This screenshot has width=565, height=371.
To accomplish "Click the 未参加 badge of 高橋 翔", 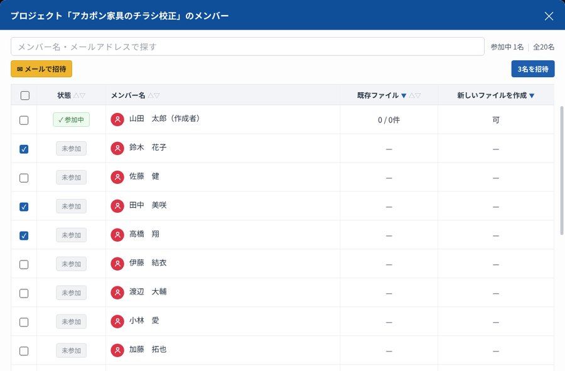I will [72, 235].
